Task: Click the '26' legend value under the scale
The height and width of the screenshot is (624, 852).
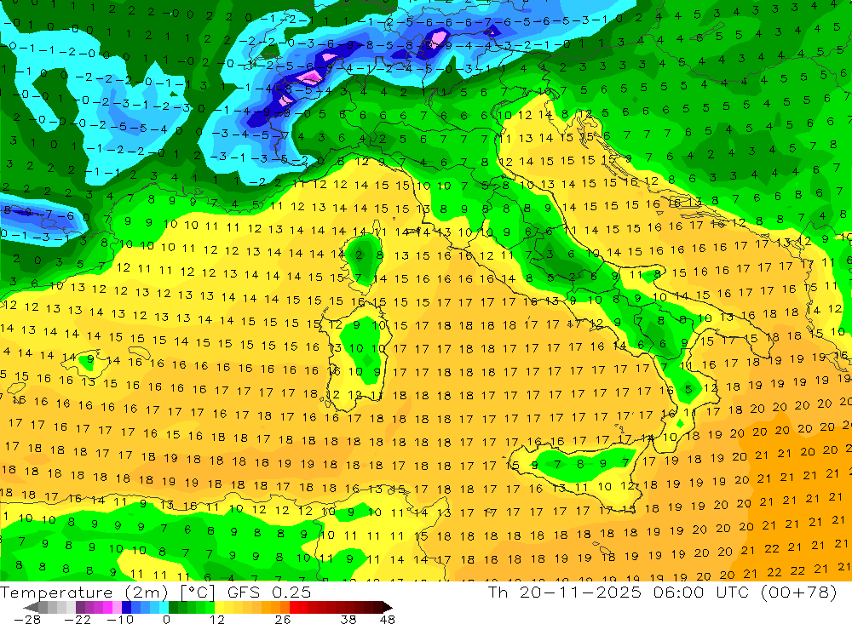Action: [x=283, y=619]
